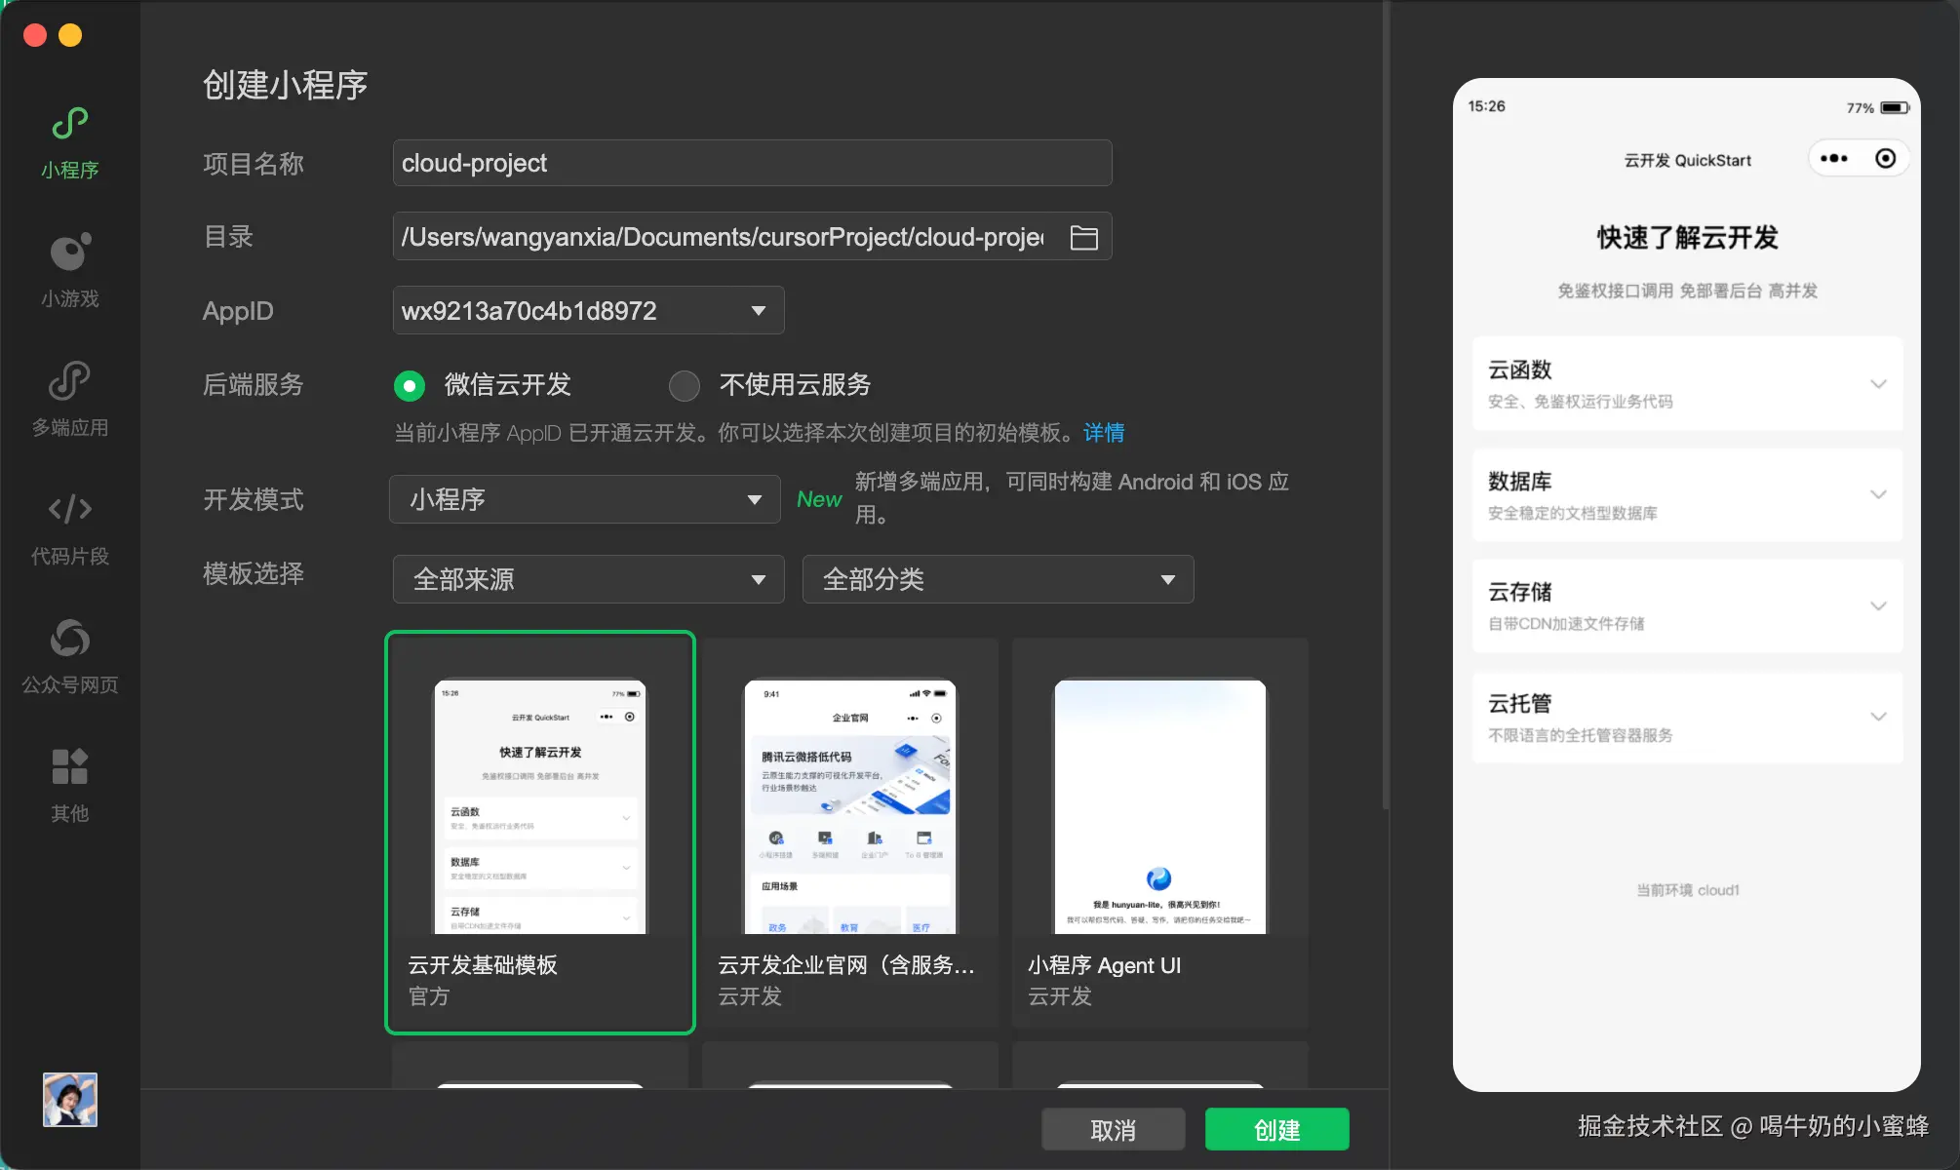This screenshot has height=1170, width=1960.
Task: Select the 云开发企业官网 template thumbnail
Action: click(x=849, y=807)
